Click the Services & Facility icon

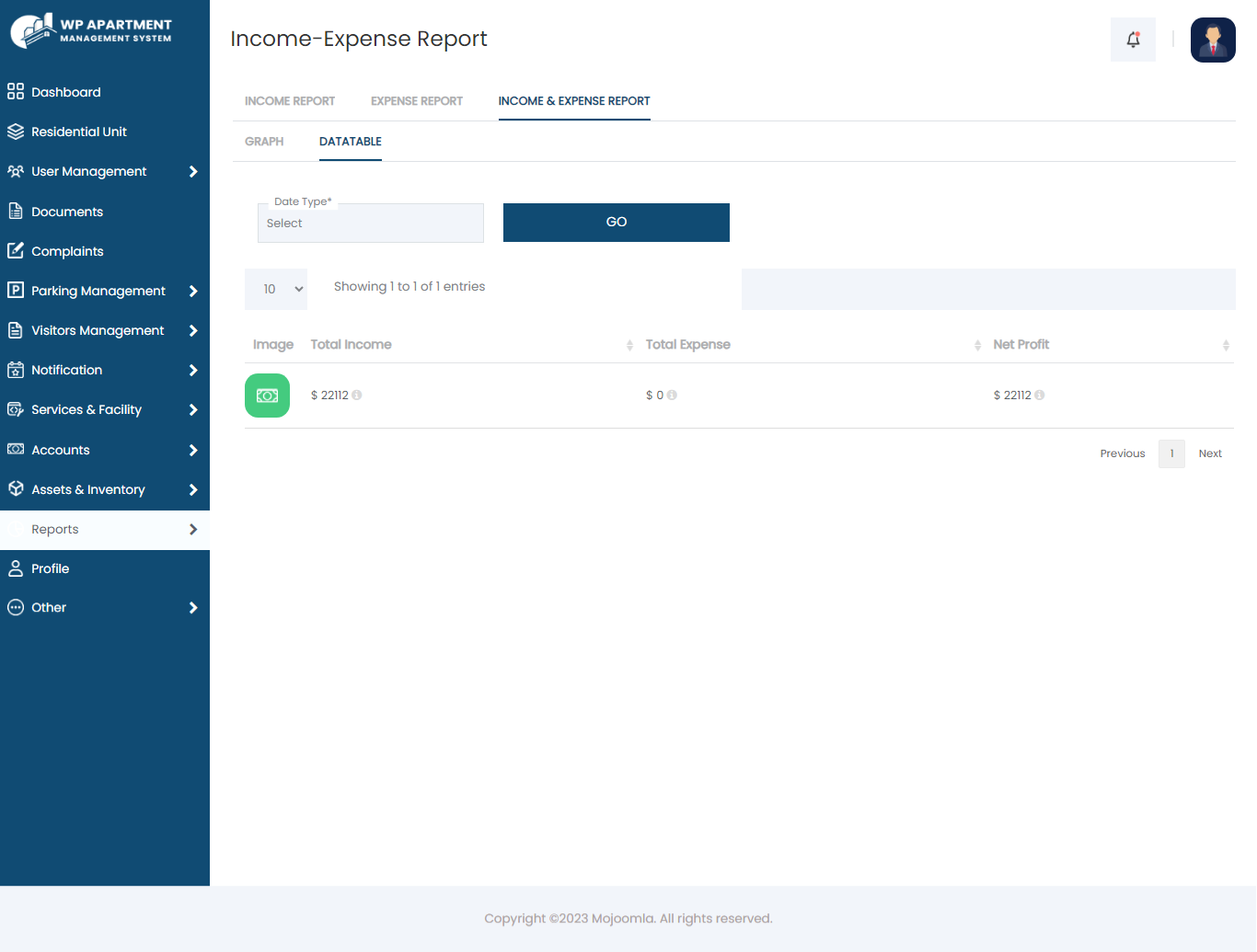(16, 409)
